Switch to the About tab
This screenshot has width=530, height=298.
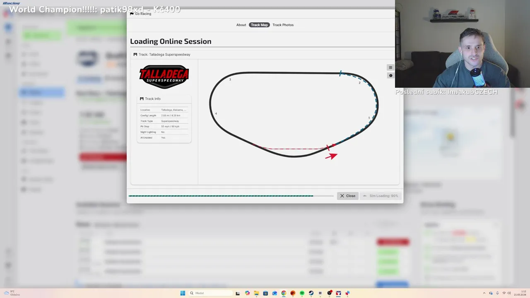(241, 25)
